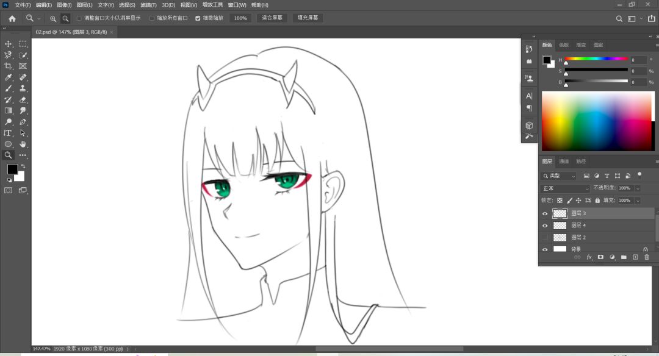Add a layer mask icon
Viewport: 659px width, 356px height.
[x=600, y=257]
